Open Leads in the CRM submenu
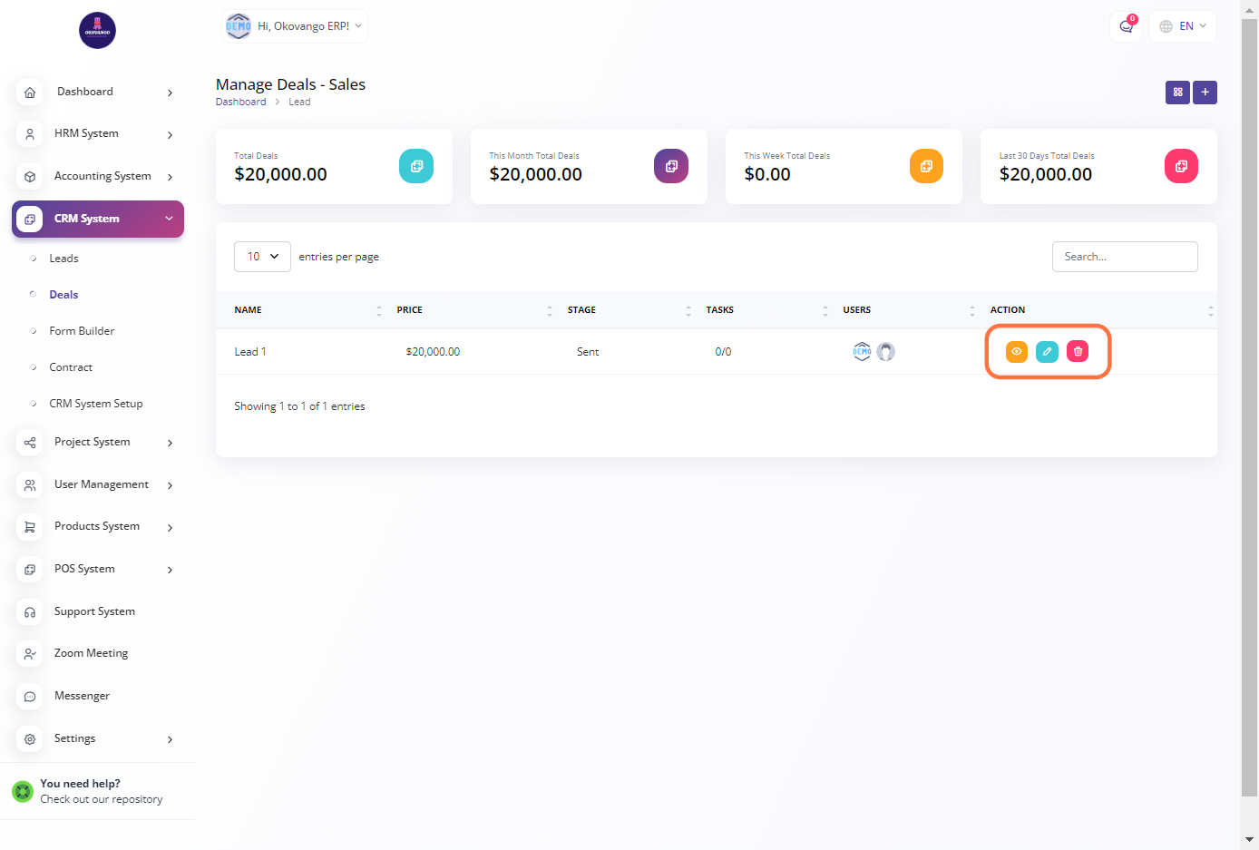Screen dimensions: 1259x850 point(63,259)
